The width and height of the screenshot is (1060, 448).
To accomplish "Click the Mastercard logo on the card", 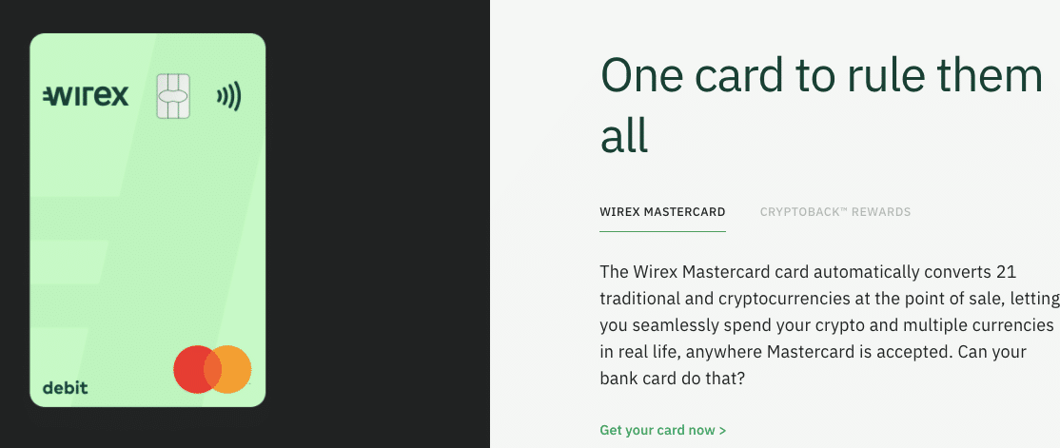I will point(212,369).
